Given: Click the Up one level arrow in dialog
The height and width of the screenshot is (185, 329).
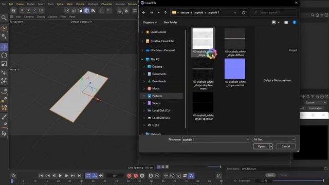Looking at the screenshot, I should click(166, 12).
